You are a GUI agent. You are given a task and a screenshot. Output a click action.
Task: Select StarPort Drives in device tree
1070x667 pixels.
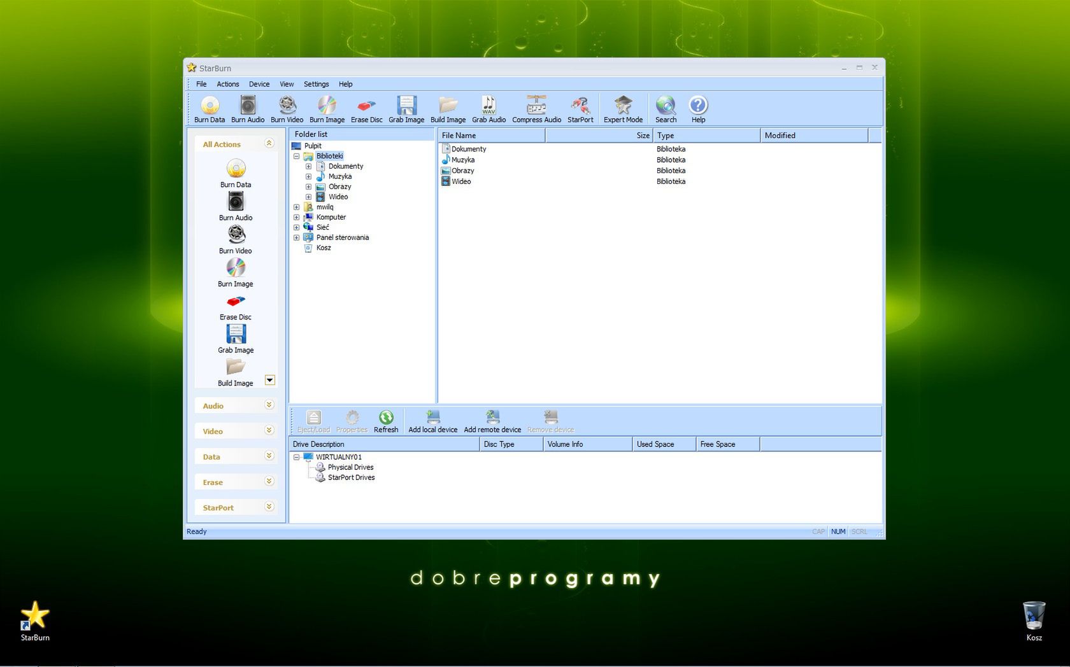(x=351, y=477)
